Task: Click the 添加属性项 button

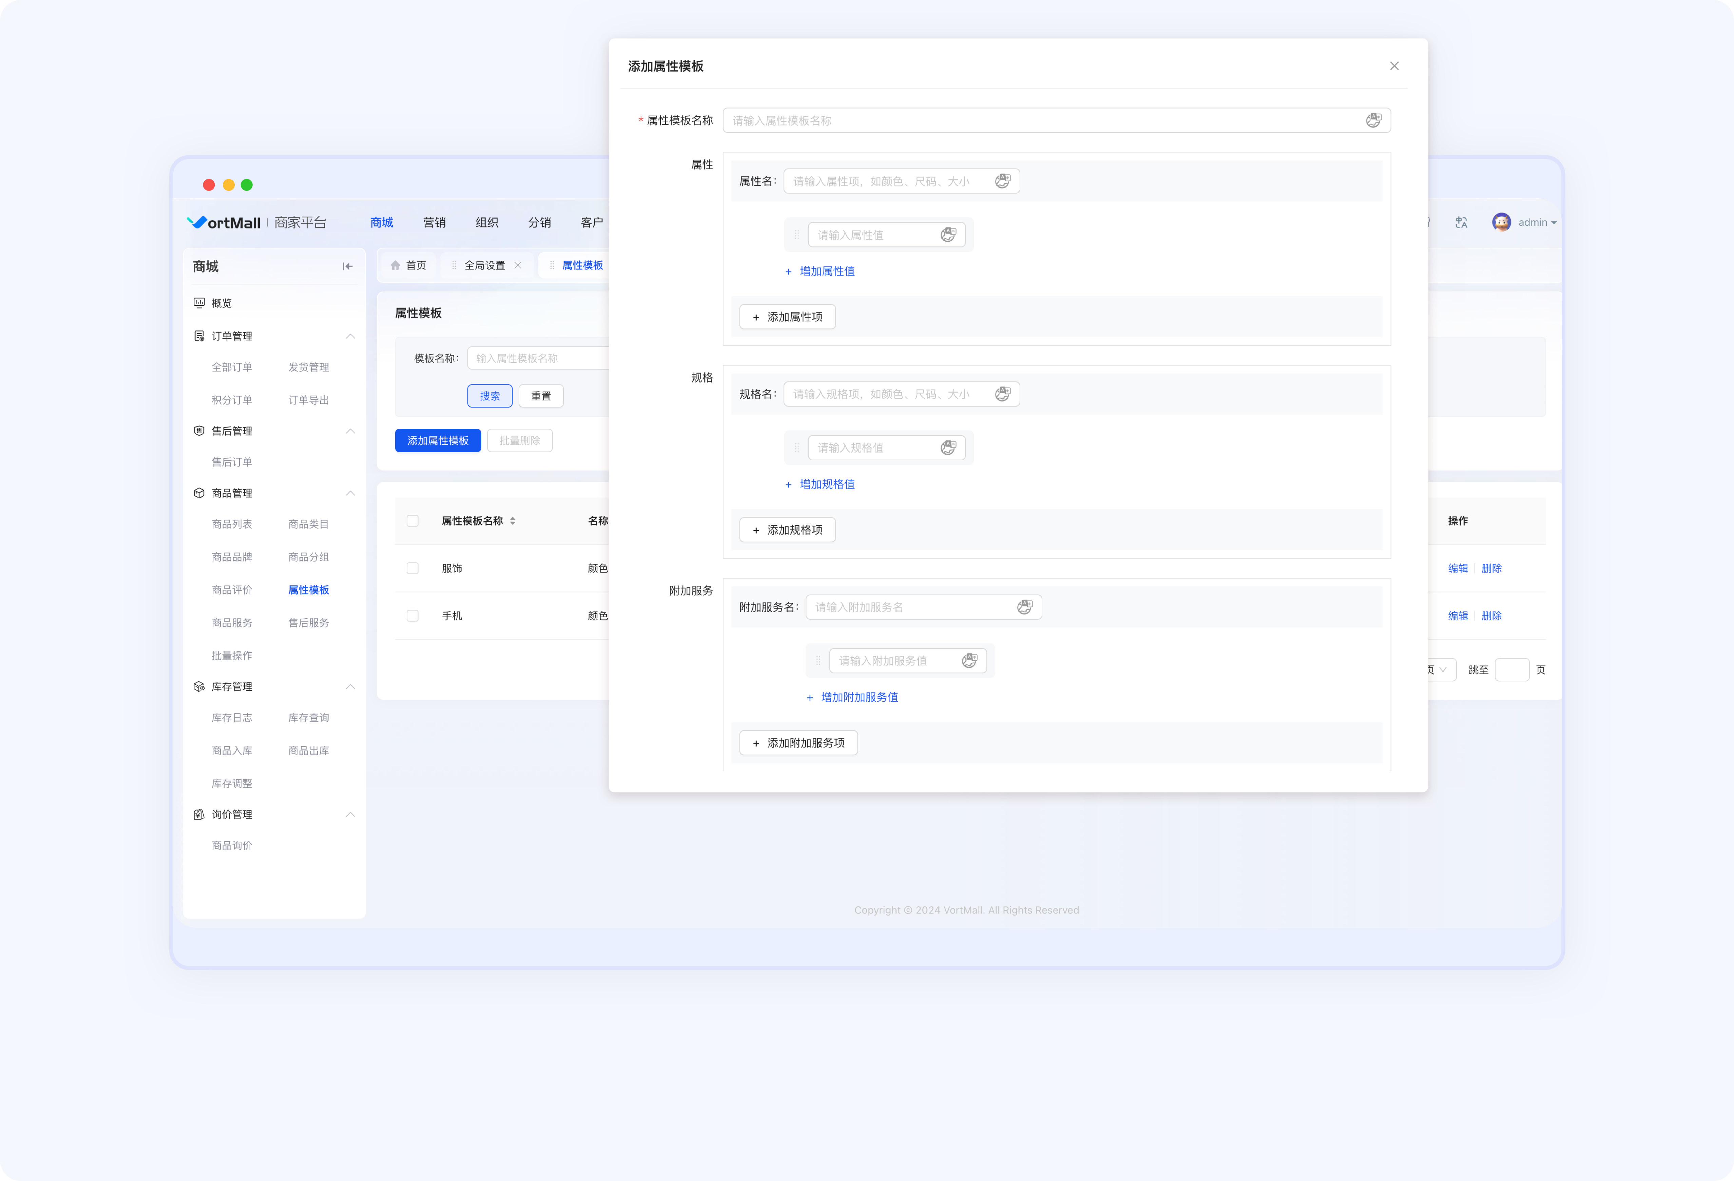Action: [x=787, y=317]
